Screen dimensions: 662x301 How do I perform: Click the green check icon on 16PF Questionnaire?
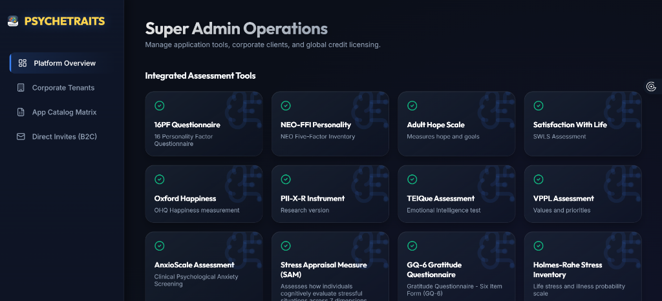[x=160, y=106]
